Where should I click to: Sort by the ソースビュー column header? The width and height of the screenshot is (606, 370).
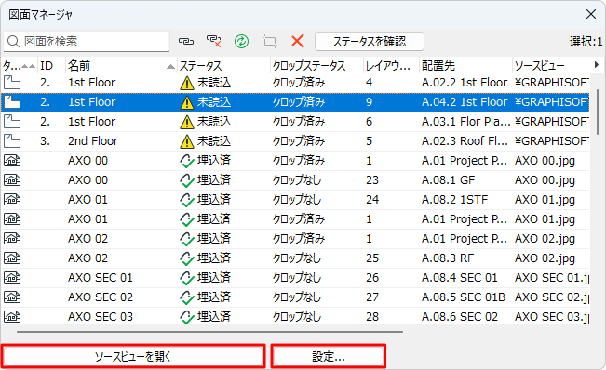coord(551,66)
